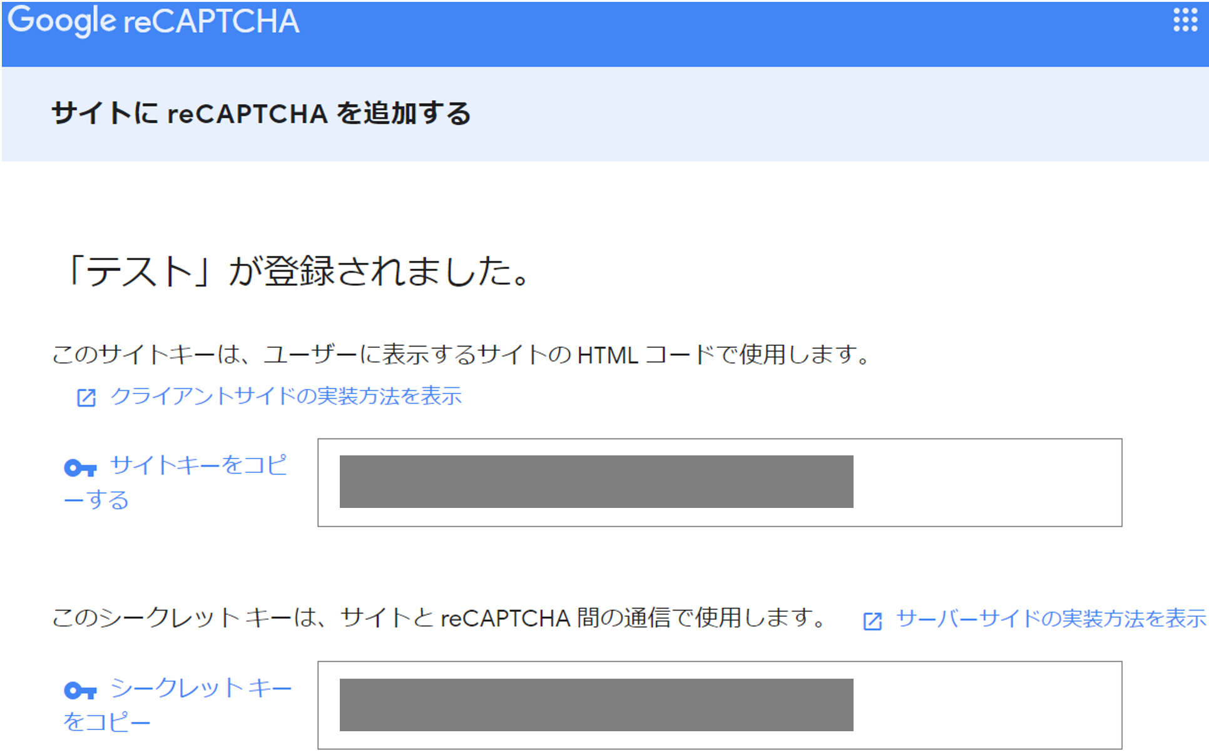Click inside the secret key field
The width and height of the screenshot is (1209, 755).
point(720,705)
